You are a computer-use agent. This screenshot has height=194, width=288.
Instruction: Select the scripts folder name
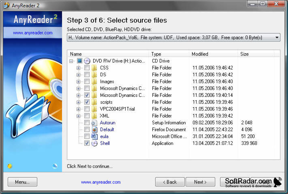click(106, 102)
